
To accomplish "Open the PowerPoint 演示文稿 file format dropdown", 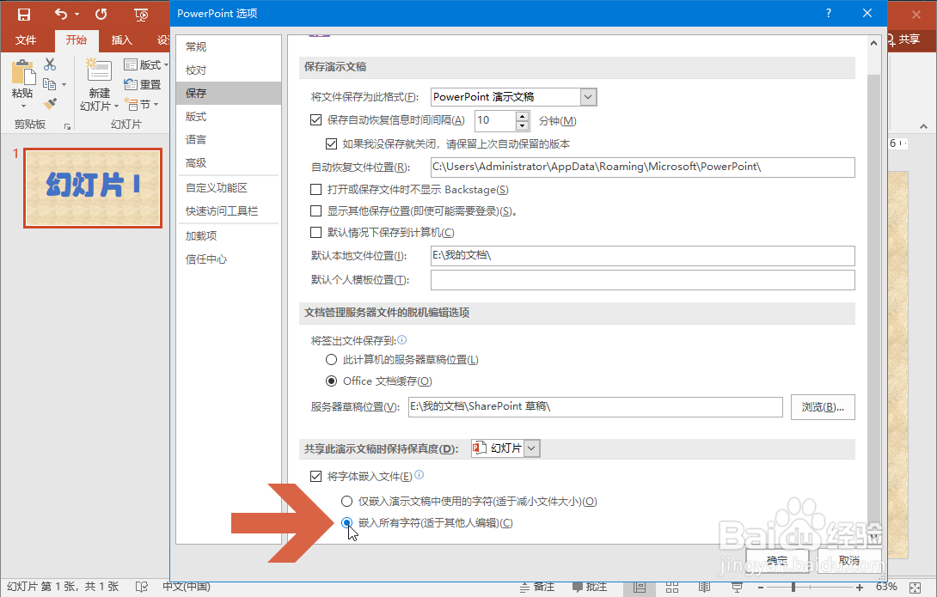I will tap(586, 96).
